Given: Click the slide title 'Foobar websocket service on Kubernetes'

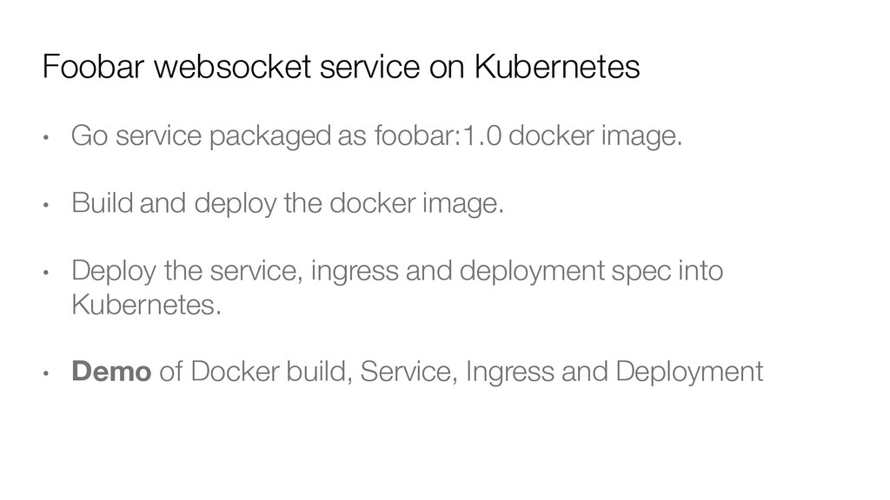Looking at the screenshot, I should 341,66.
